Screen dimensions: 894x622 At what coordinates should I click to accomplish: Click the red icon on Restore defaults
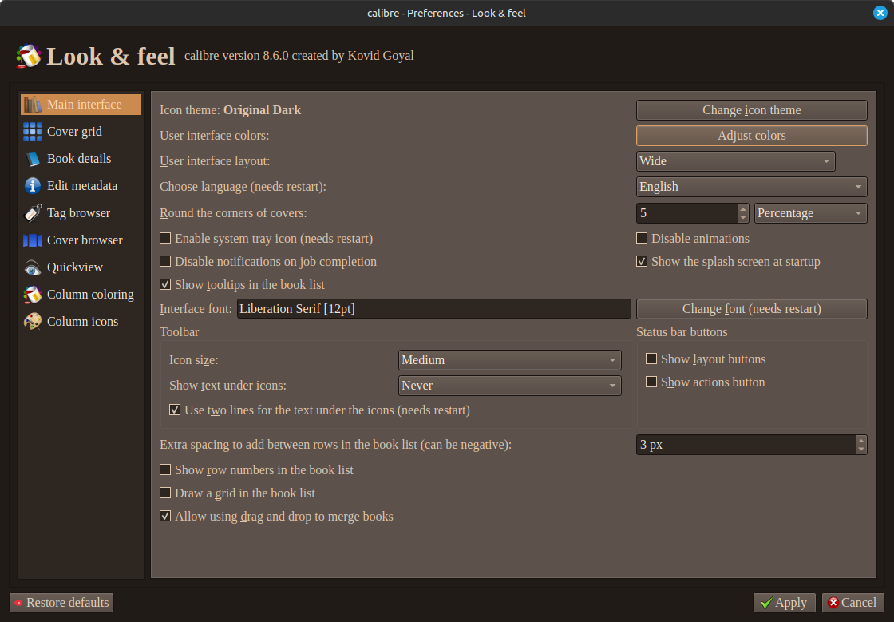19,603
